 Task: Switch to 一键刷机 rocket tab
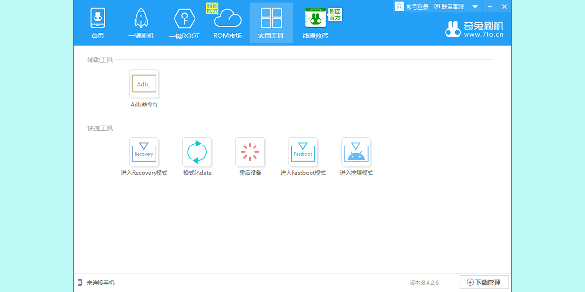141,23
